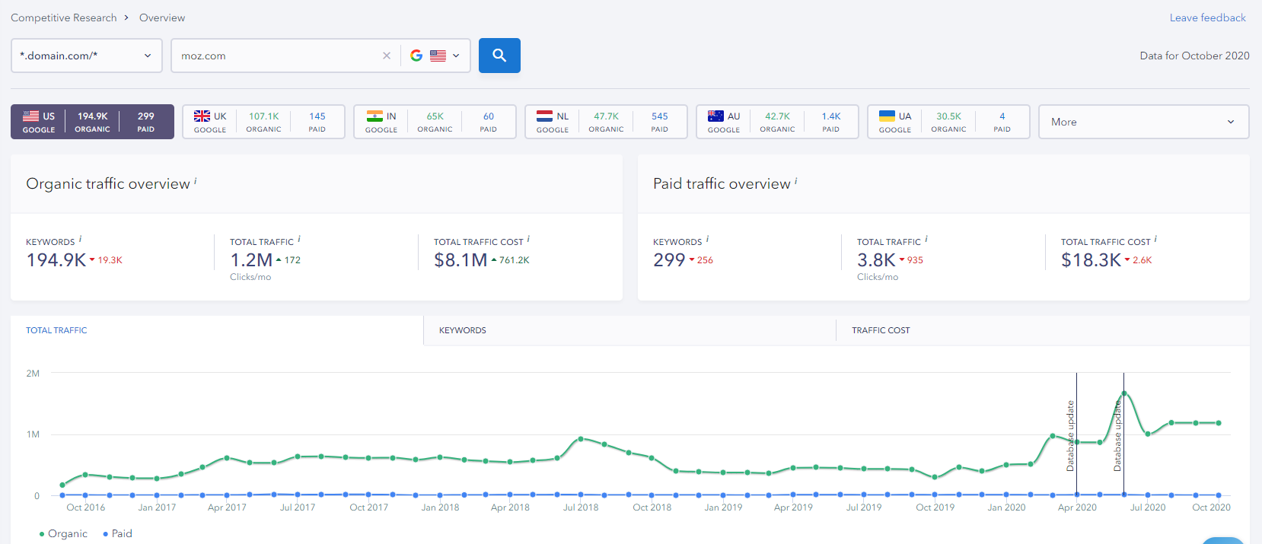The image size is (1262, 544).
Task: Expand the More countries dropdown
Action: tap(1143, 122)
